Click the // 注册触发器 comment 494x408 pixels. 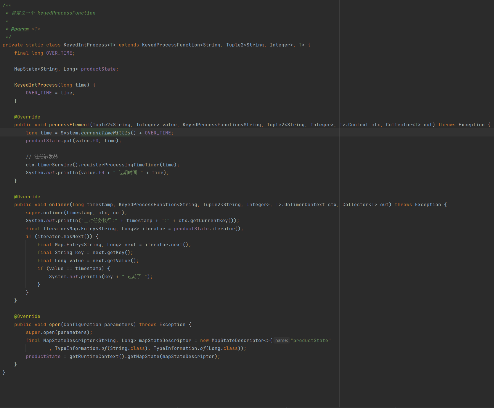[42, 157]
